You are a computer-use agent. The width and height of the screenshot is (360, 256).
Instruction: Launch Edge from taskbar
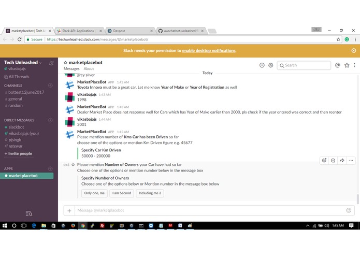[x=34, y=226]
